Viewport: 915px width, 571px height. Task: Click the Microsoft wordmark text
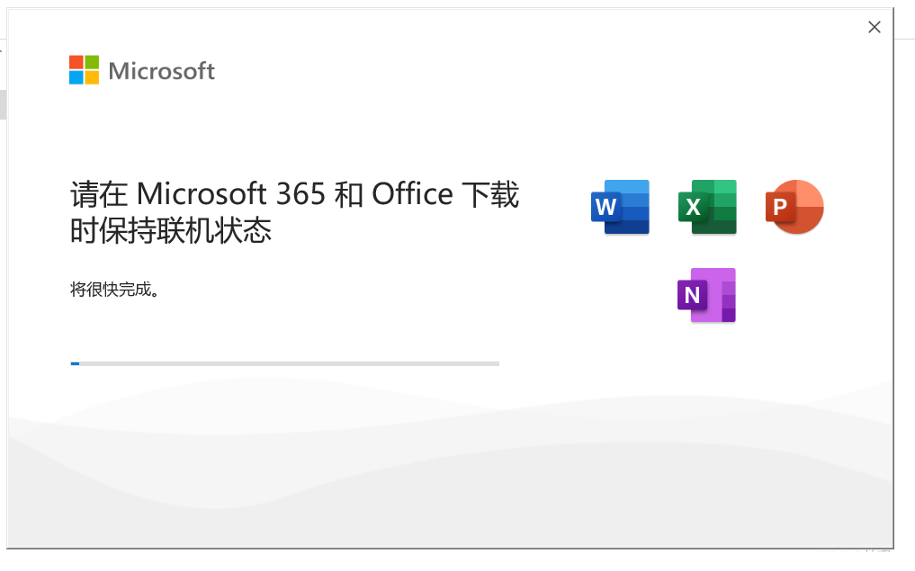(x=162, y=71)
